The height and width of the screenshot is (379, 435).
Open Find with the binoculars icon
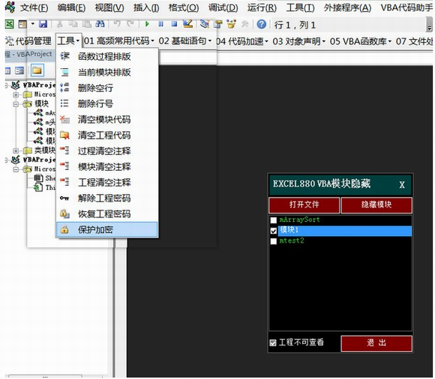[x=100, y=24]
